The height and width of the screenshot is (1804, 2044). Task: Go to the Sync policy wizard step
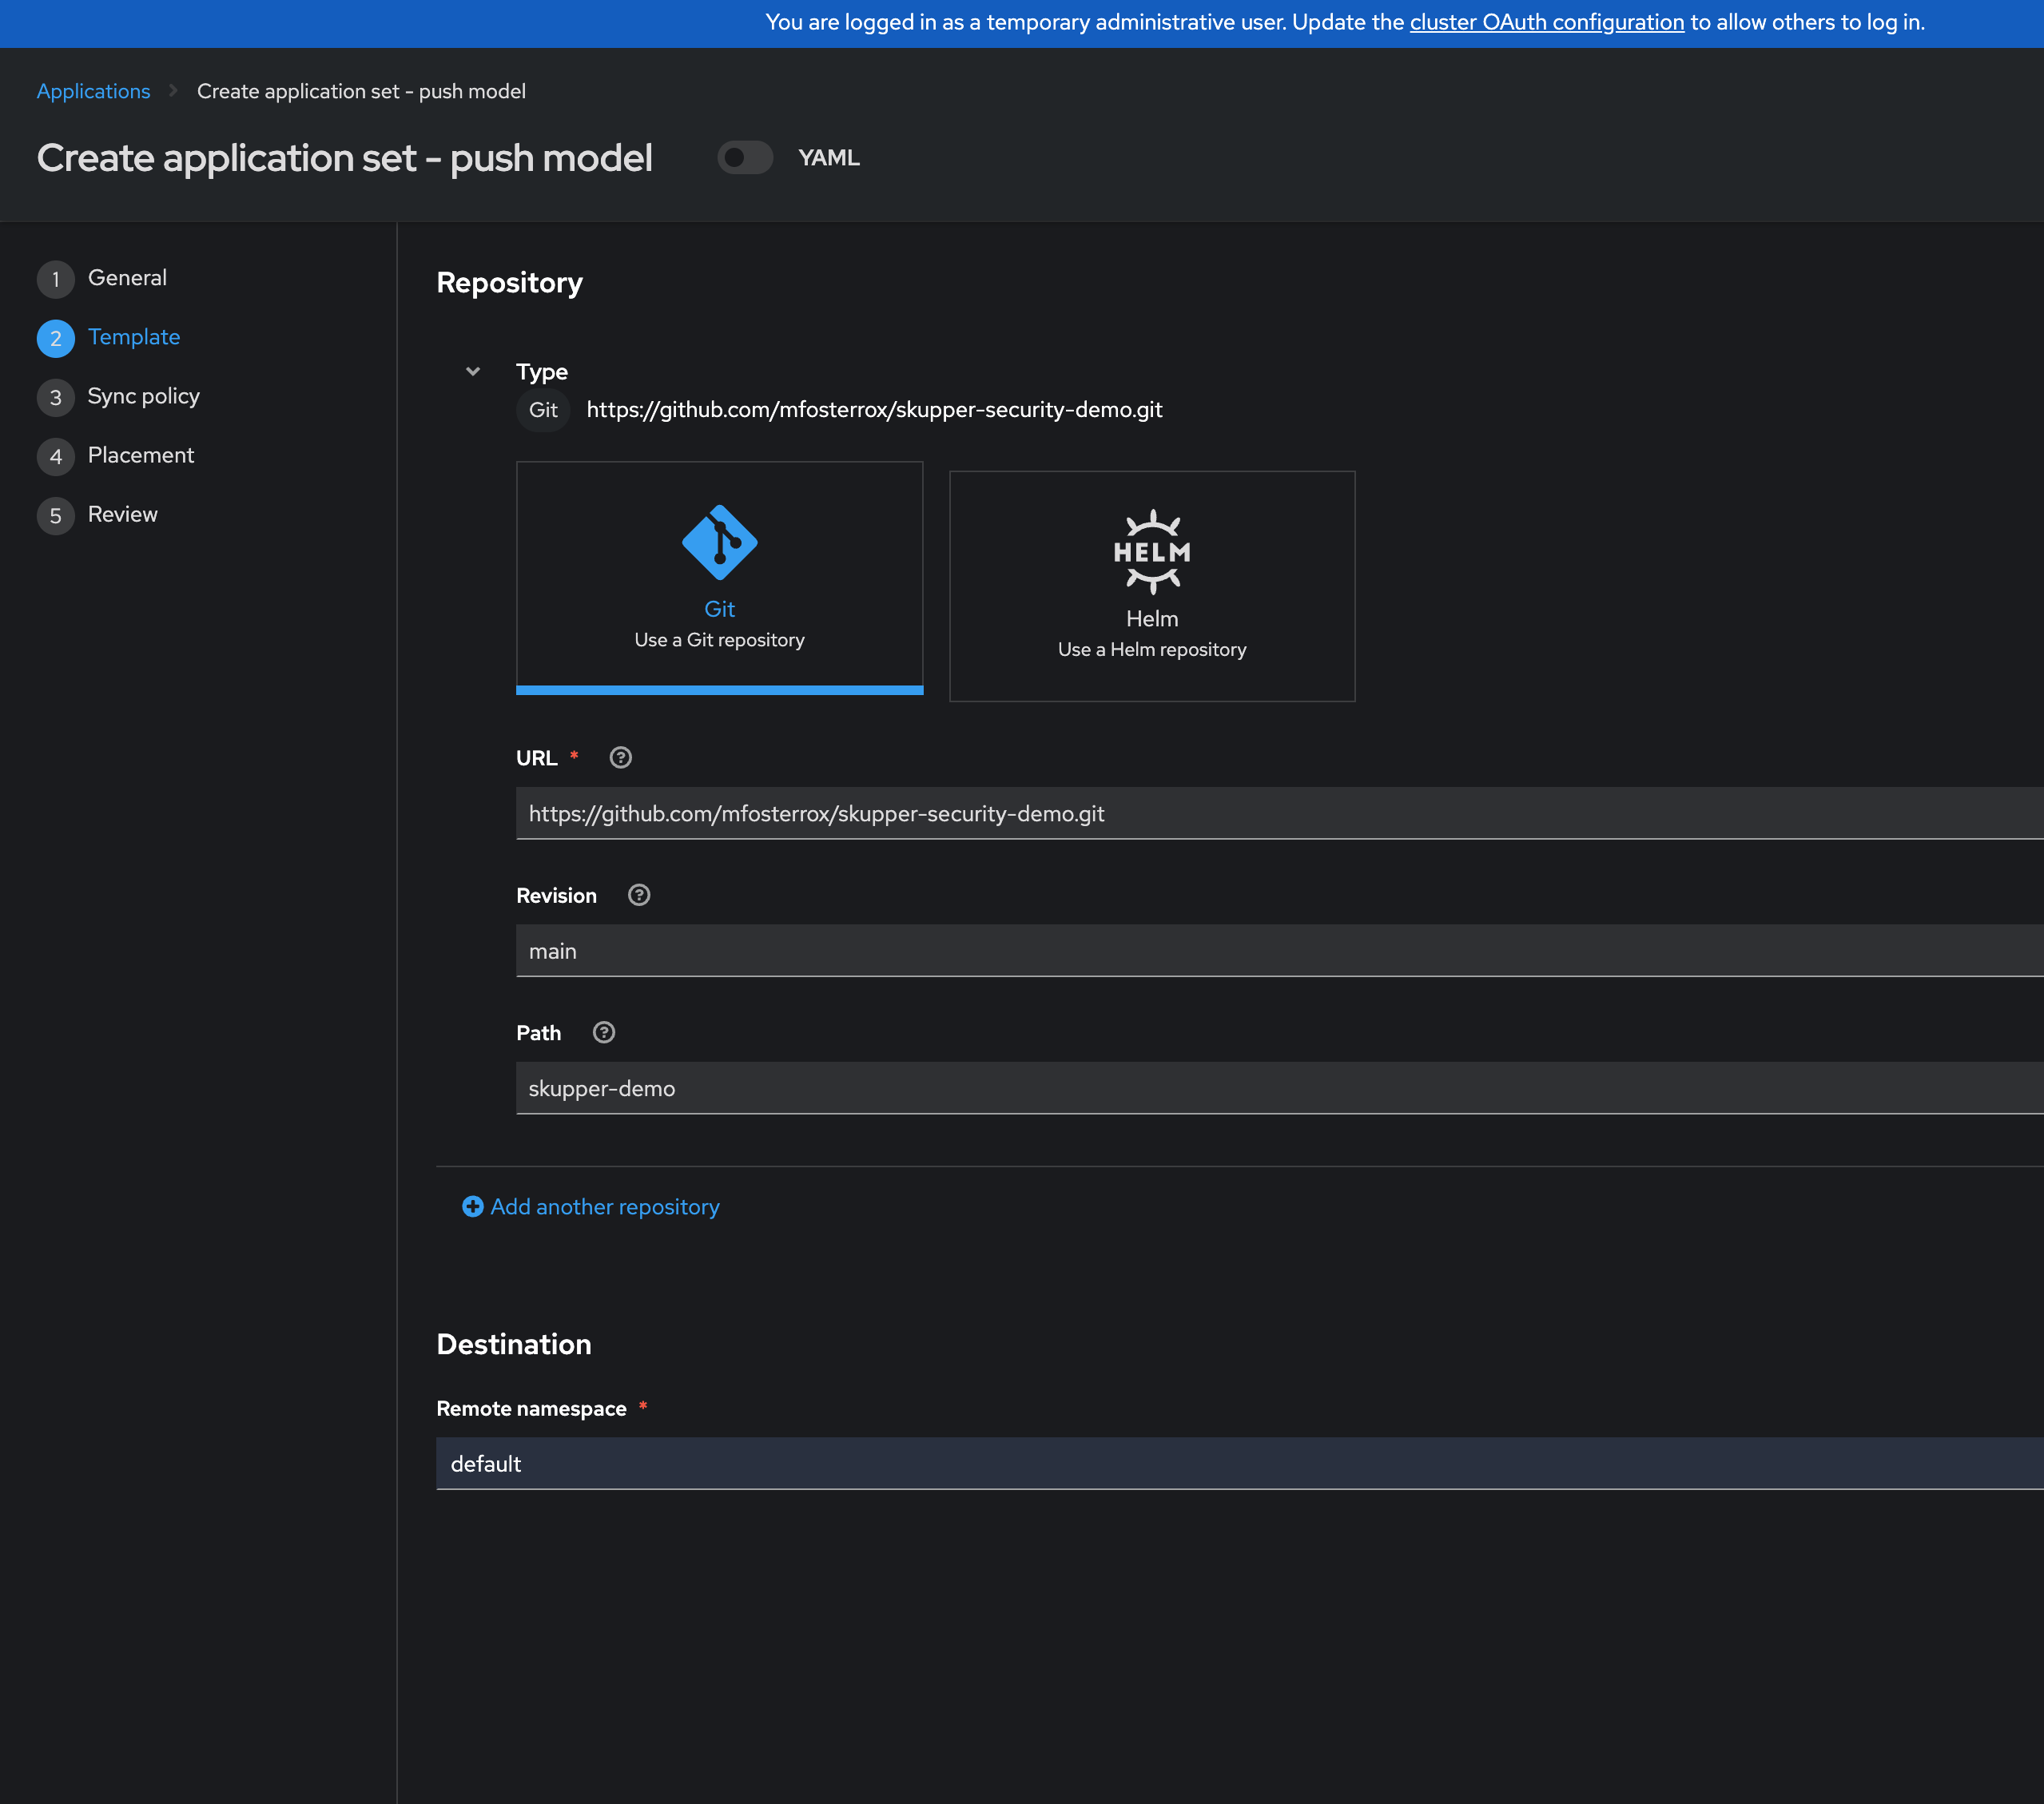(x=143, y=396)
